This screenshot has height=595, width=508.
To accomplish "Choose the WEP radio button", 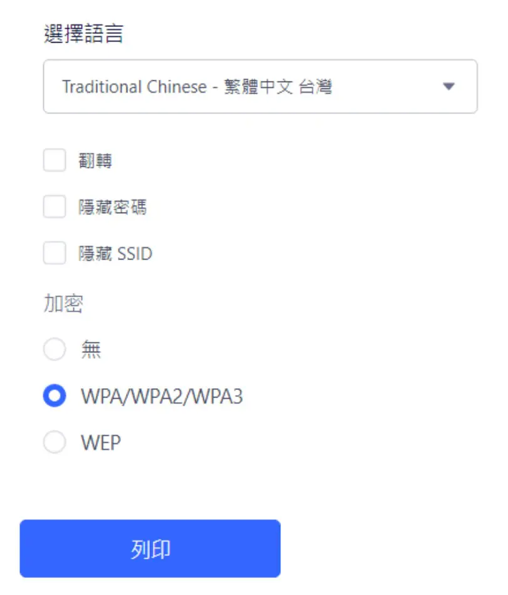I will [55, 442].
